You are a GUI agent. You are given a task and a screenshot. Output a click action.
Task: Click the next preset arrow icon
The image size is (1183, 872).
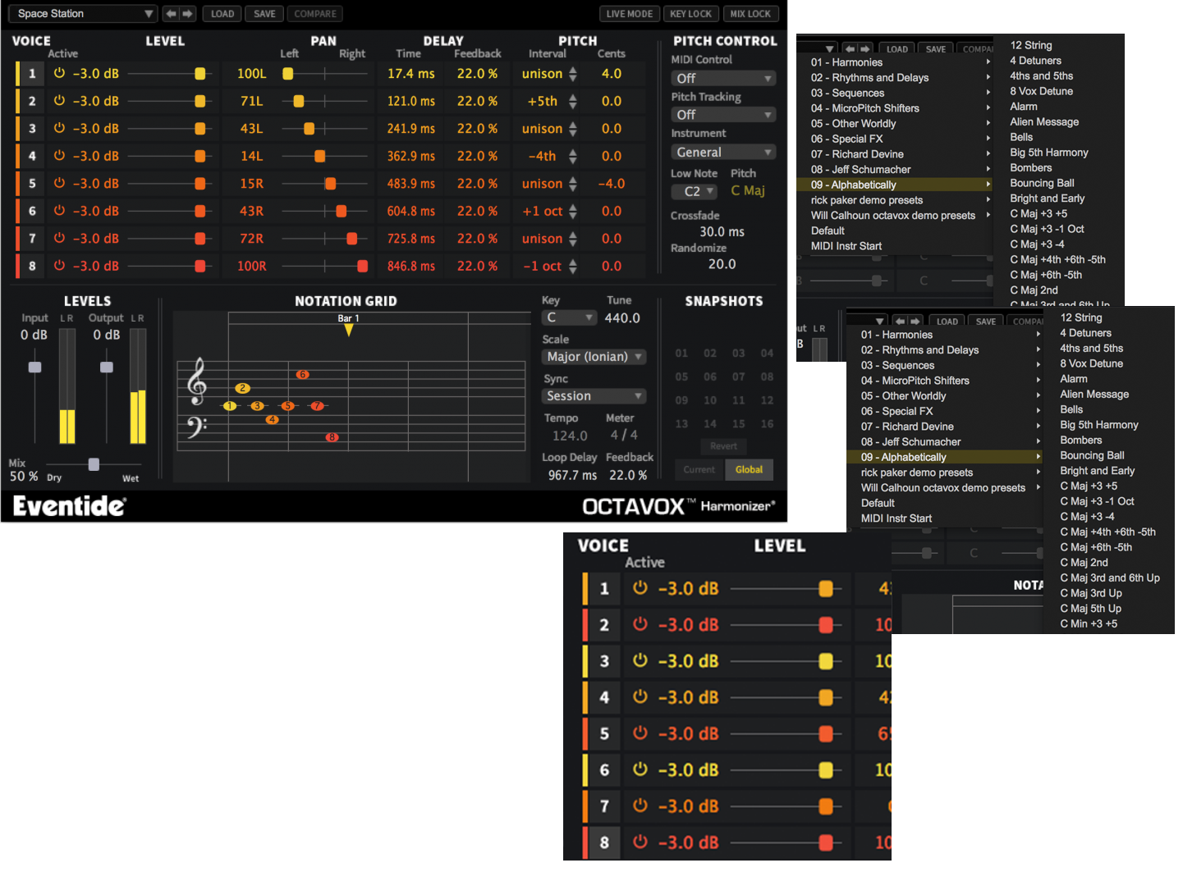[x=187, y=13]
